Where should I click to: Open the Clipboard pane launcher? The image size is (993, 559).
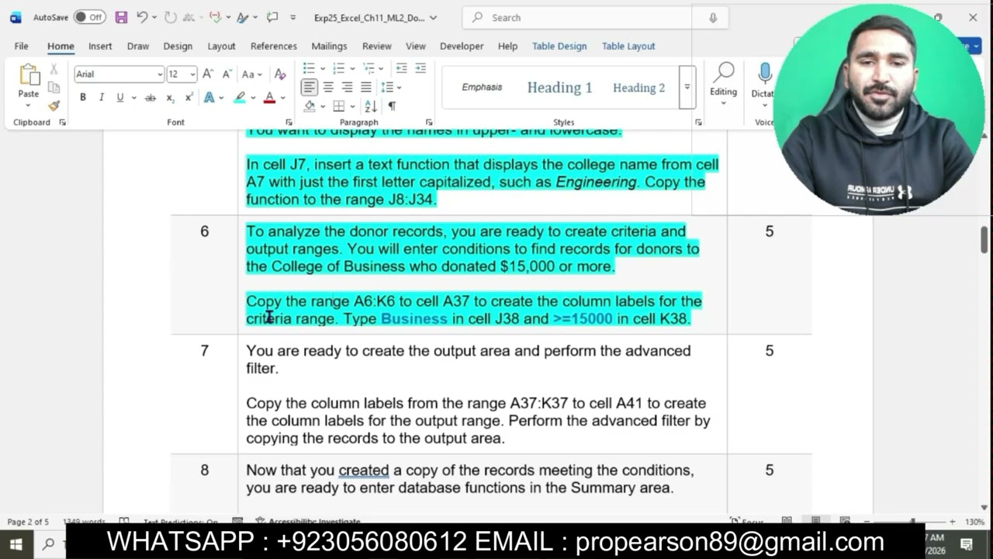pos(63,123)
